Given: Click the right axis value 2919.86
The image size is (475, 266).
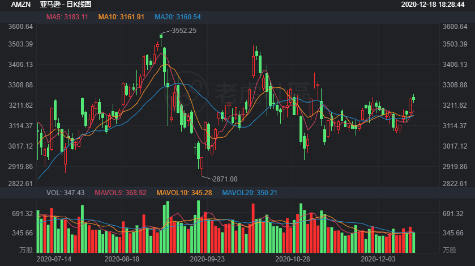Looking at the screenshot, I should tap(455, 167).
